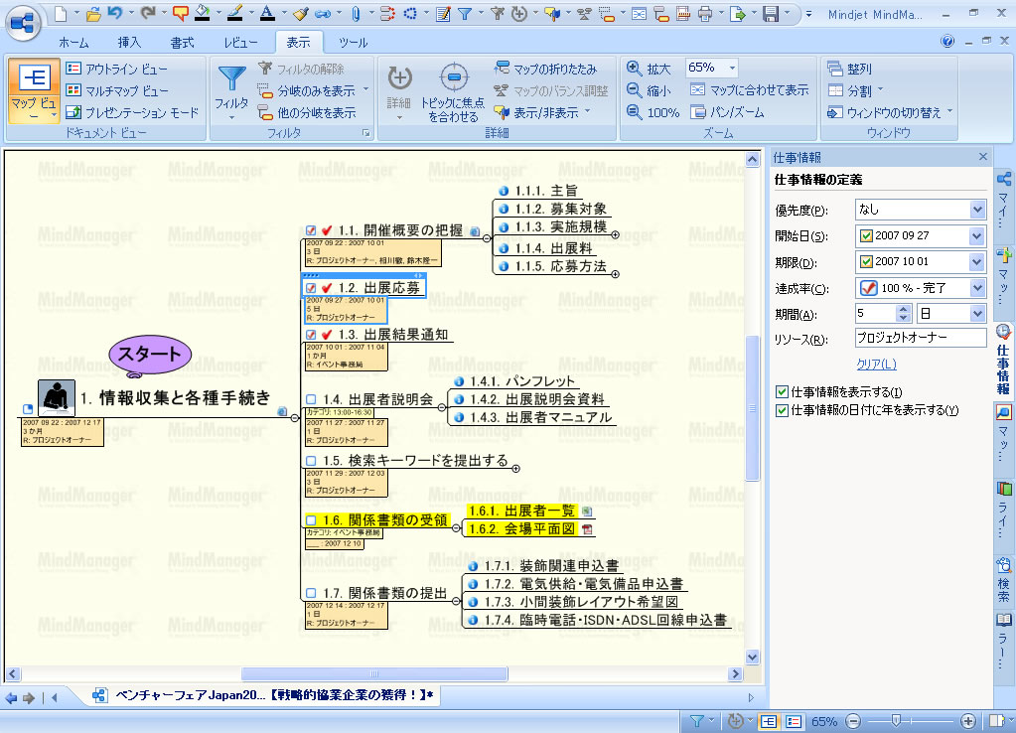Click the save disk icon in quick toolbar

tap(770, 14)
